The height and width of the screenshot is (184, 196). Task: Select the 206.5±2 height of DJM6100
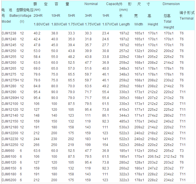[154, 156]
